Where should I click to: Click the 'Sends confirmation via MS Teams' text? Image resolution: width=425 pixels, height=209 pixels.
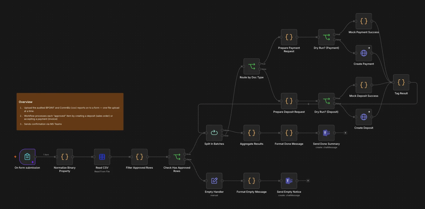tap(43, 124)
